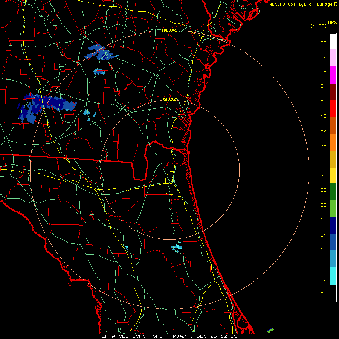Viewport: 339px width, 339px height.
Task: Click the TH threshold label
Action: click(x=324, y=294)
